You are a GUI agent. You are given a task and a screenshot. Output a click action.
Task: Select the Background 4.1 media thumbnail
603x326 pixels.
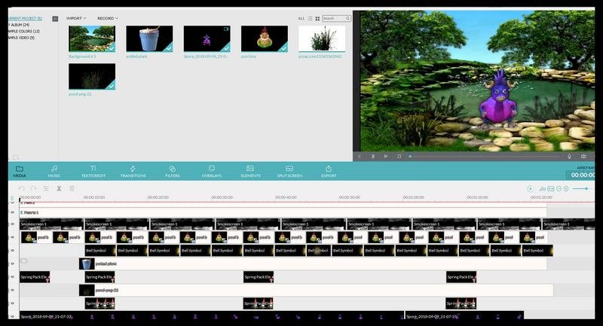[92, 39]
